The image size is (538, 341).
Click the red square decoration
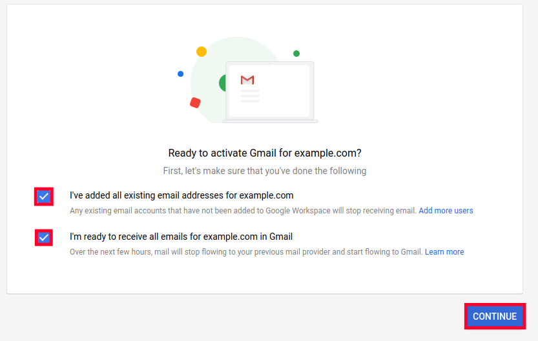click(x=195, y=102)
